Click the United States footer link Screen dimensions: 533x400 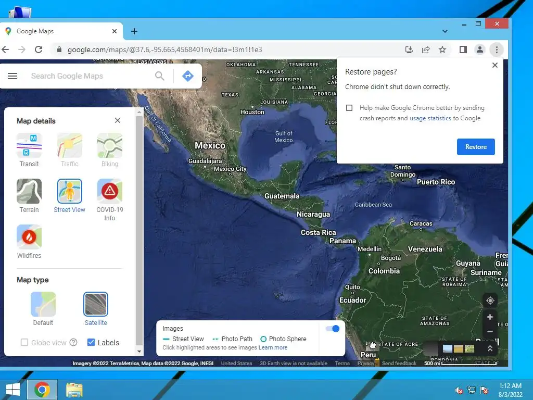pyautogui.click(x=237, y=363)
